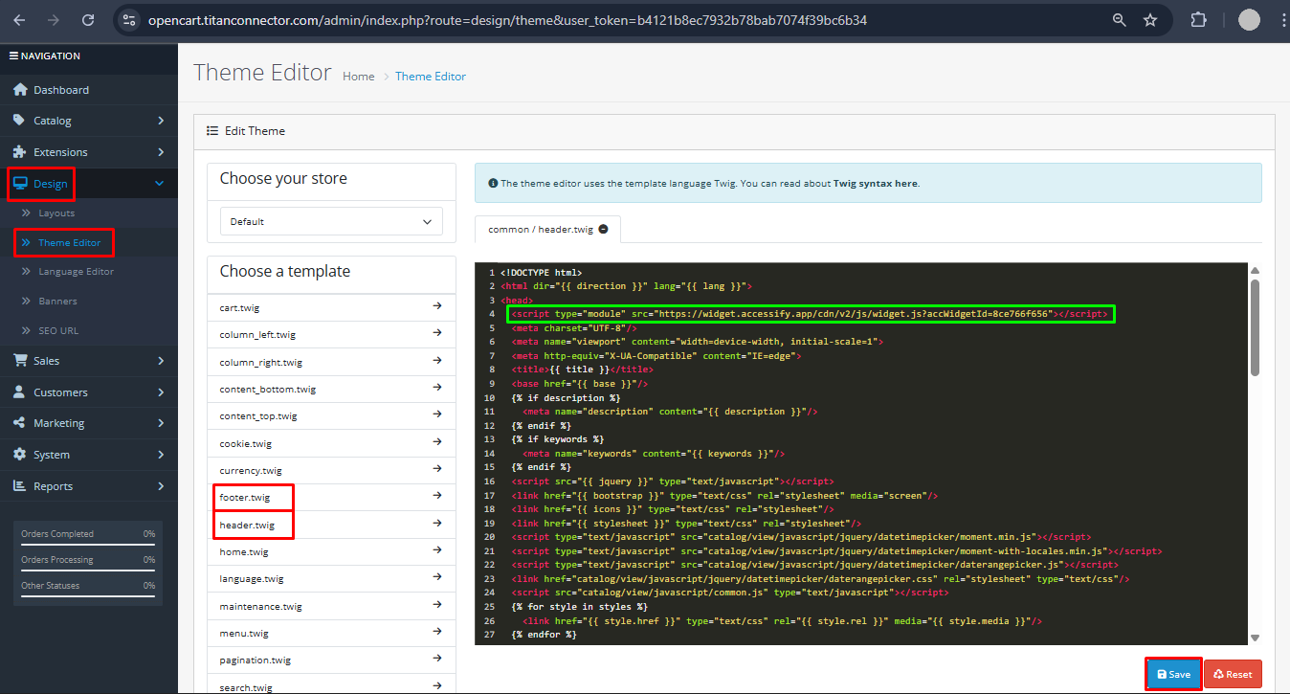Toggle the NAVIGATION hamburger menu icon
Image resolution: width=1290 pixels, height=694 pixels.
(13, 56)
